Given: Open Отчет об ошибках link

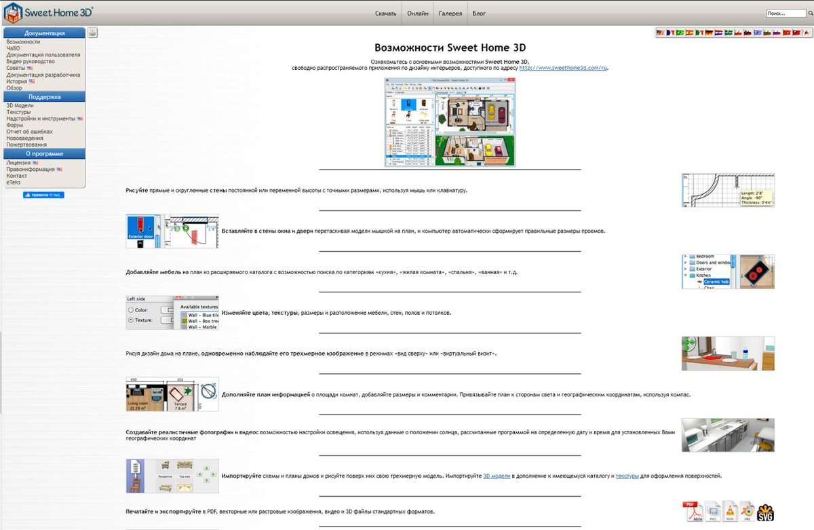Looking at the screenshot, I should (x=29, y=132).
